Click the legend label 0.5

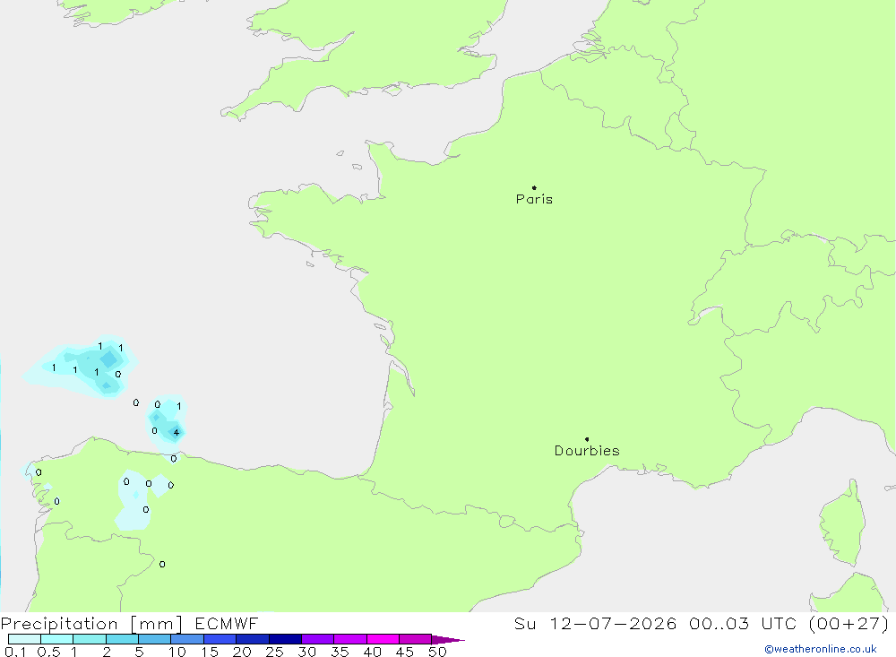pyautogui.click(x=48, y=652)
